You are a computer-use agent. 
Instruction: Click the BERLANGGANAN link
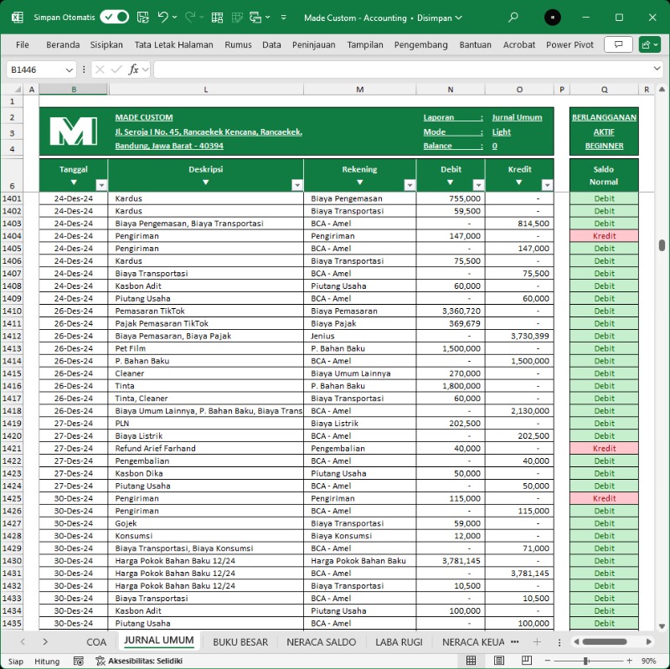coord(604,117)
